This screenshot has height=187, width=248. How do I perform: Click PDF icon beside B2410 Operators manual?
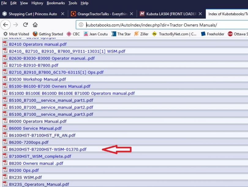[6, 44]
